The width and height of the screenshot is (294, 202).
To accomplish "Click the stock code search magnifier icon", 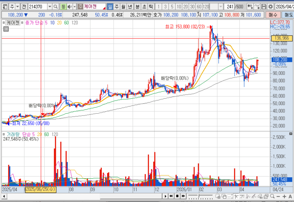I will (x=55, y=7).
